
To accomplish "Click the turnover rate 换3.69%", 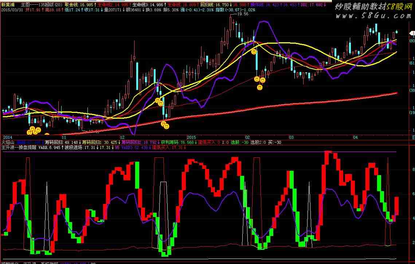I will (x=153, y=10).
